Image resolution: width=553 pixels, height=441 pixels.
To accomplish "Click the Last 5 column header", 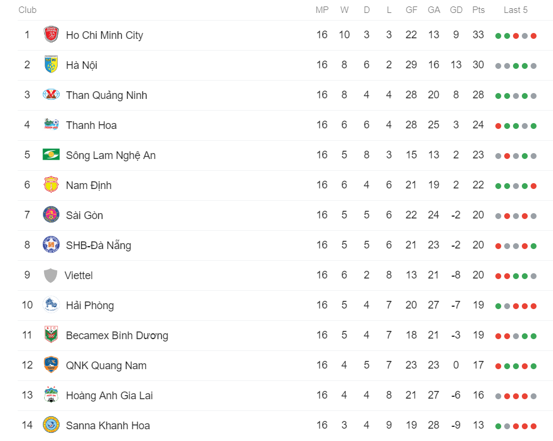I will coord(515,10).
